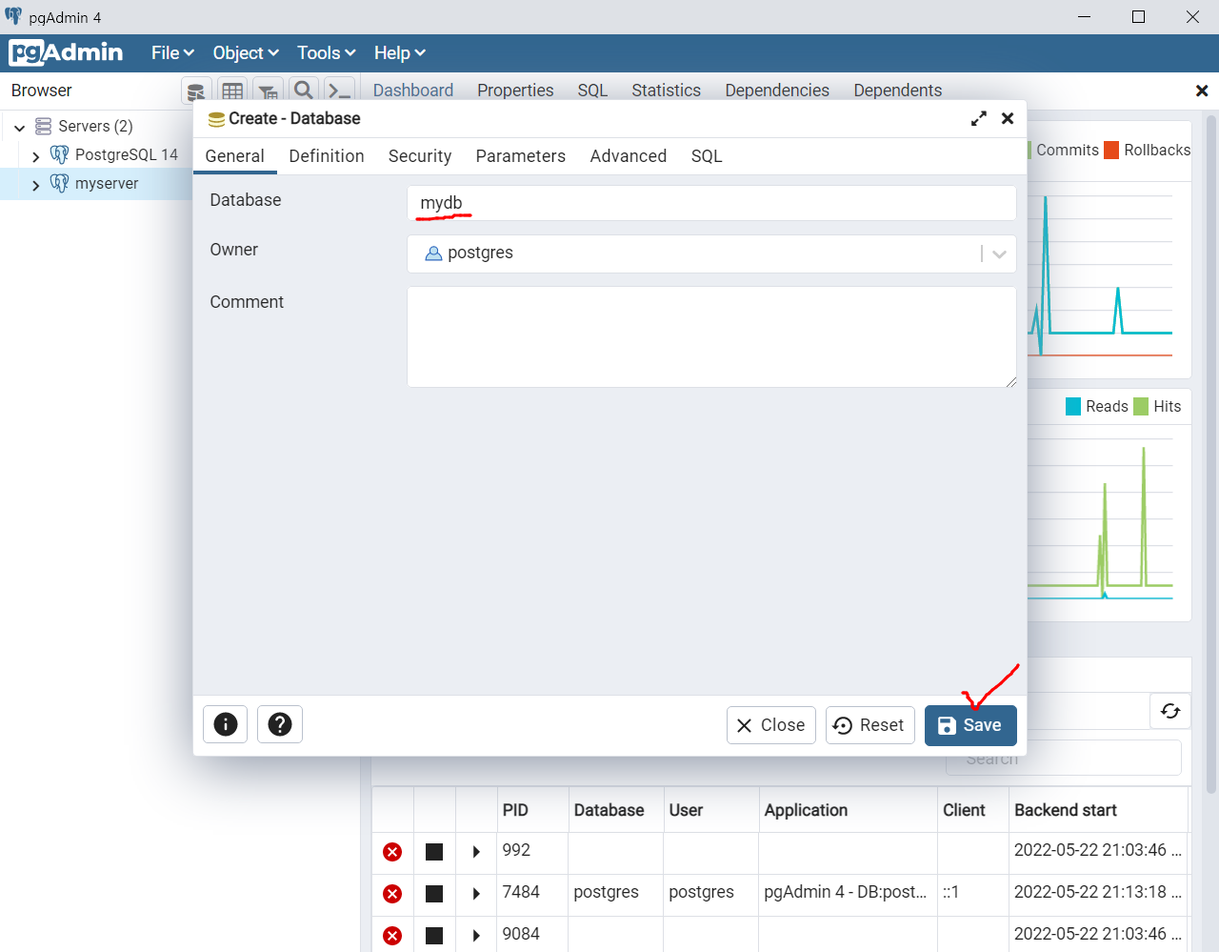Cancel active query for PID 7484
Screen dimensions: 1219x952
[x=434, y=894]
